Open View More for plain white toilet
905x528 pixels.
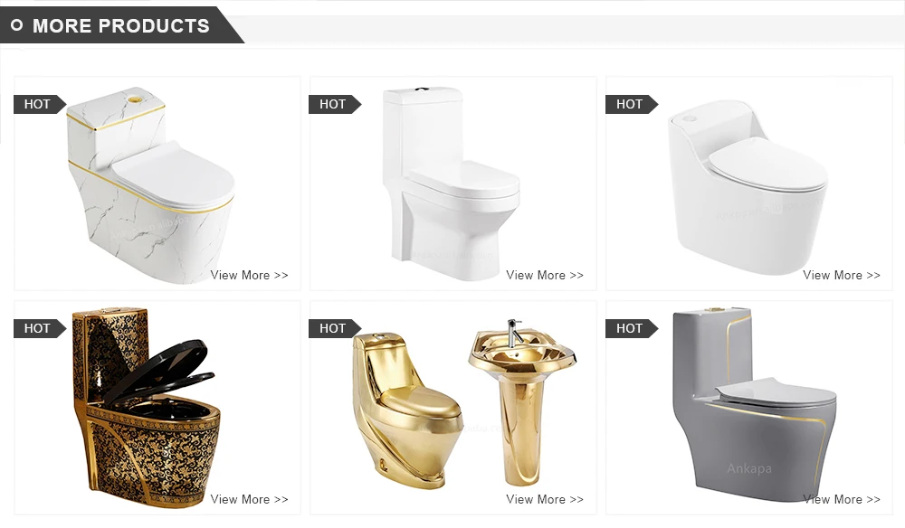tap(545, 275)
